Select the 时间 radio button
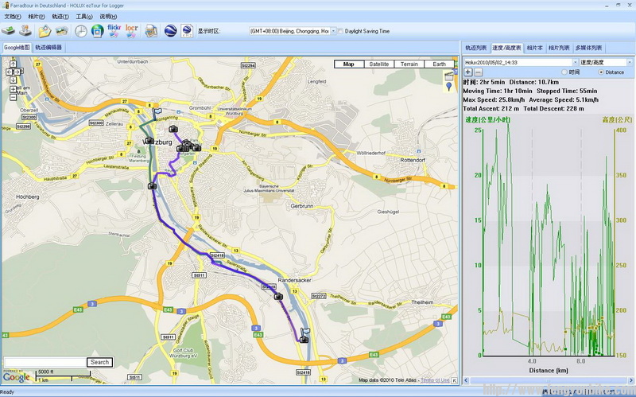636x397 pixels. 564,72
